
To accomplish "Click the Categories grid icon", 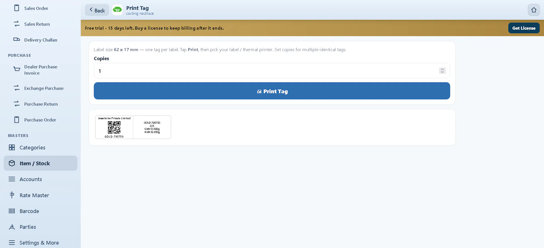I will (x=12, y=147).
